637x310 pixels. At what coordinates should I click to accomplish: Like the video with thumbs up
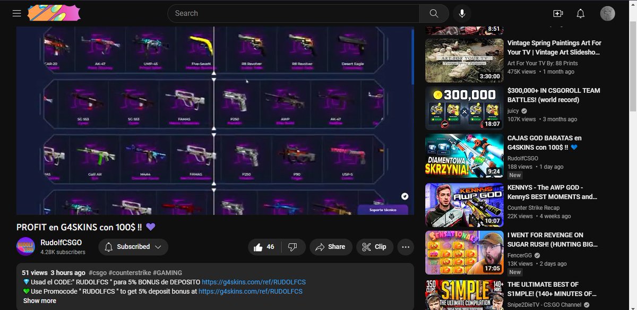(264, 247)
